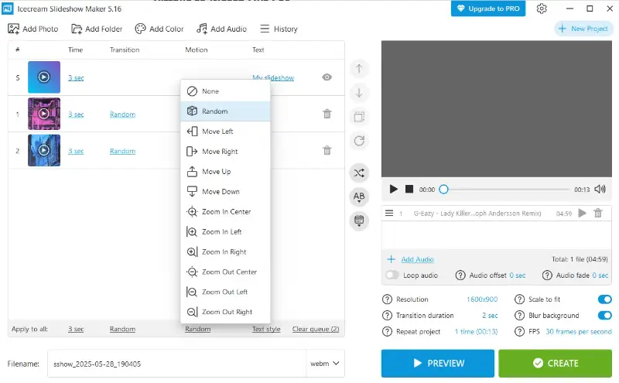
Task: Click the duplicate slide icon
Action: (x=359, y=117)
